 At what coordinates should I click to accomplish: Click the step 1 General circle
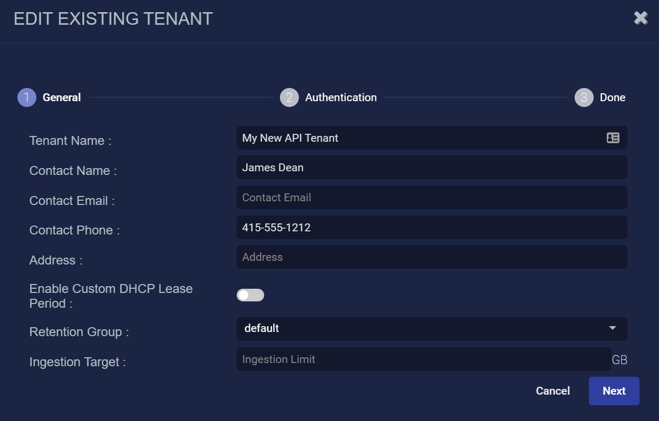click(27, 97)
